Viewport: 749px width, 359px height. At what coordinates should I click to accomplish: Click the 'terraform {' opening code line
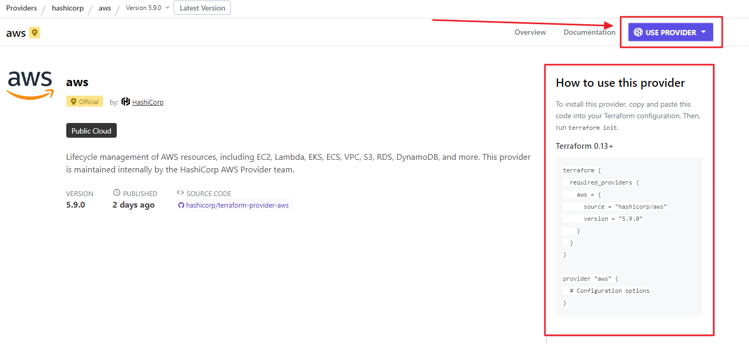(x=582, y=170)
